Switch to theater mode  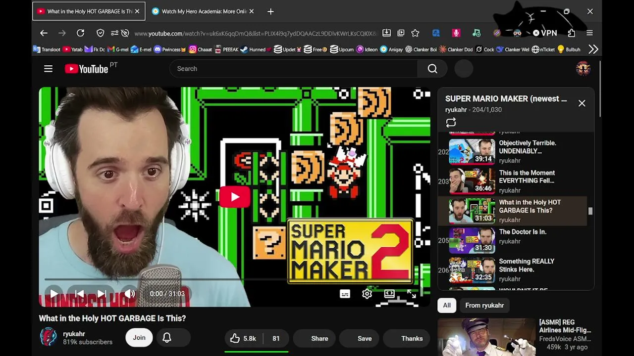click(389, 294)
